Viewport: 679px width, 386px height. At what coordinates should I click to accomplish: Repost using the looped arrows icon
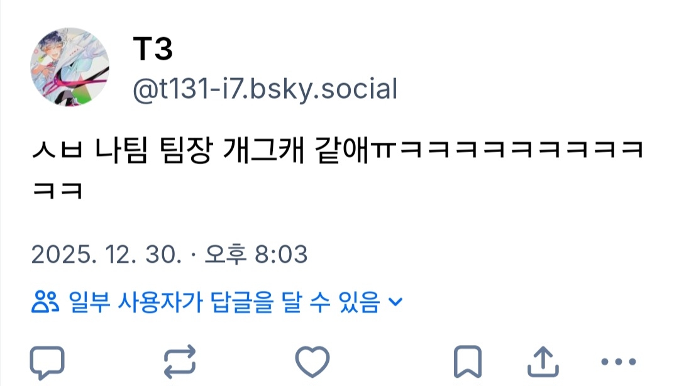pyautogui.click(x=180, y=361)
